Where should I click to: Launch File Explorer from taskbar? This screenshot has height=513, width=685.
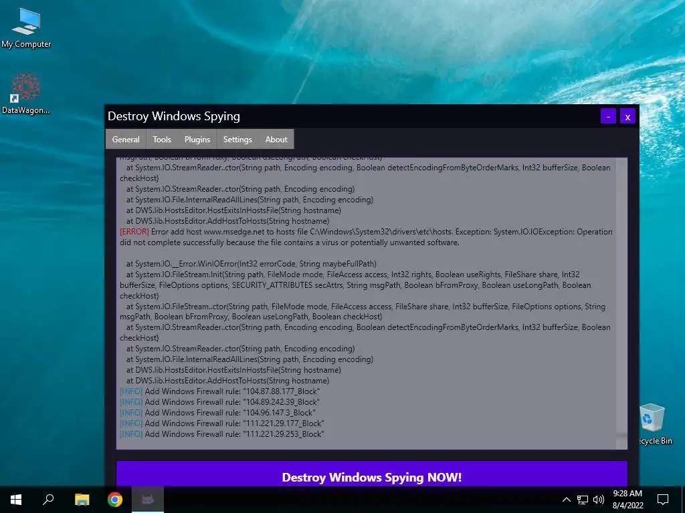click(82, 500)
